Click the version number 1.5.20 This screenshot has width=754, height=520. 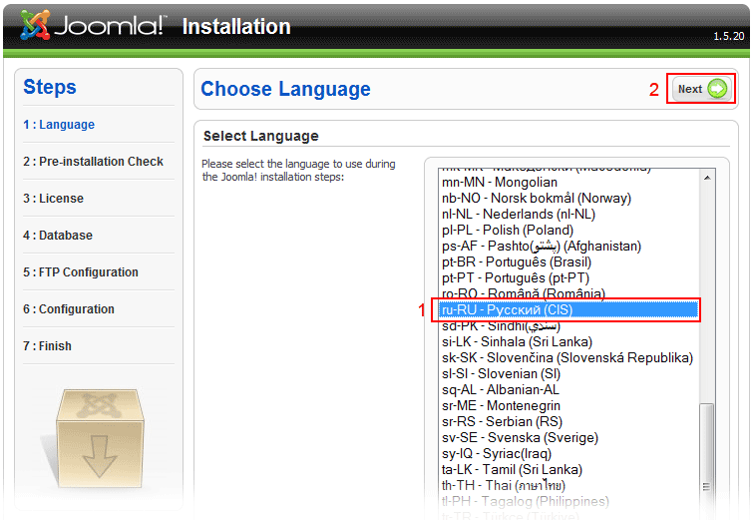coord(728,36)
